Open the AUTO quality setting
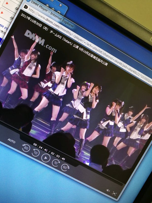This screenshot has width=152, height=203. tap(11, 141)
